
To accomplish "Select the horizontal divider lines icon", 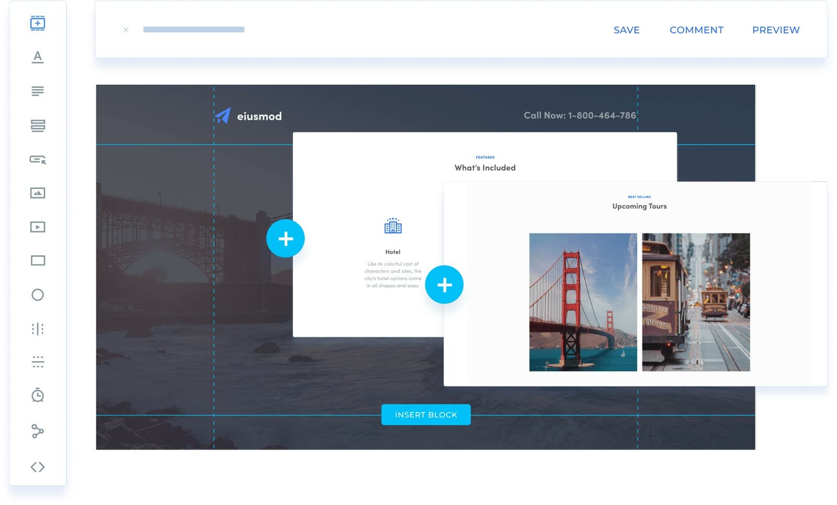I will click(x=38, y=362).
